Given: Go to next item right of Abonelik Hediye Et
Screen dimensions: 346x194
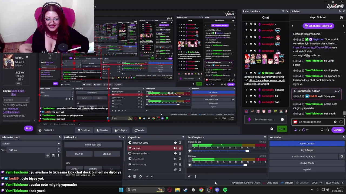Looking at the screenshot, I should [343, 26].
